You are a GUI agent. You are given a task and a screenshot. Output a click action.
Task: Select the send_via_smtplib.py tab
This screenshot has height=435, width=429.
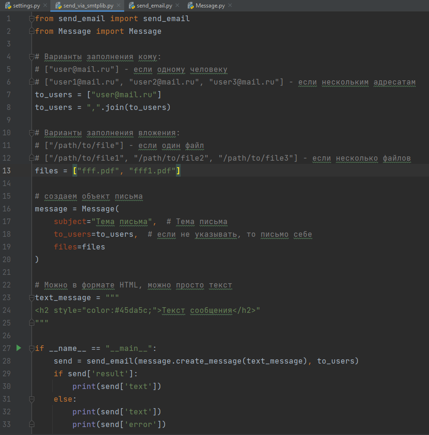[x=88, y=6]
